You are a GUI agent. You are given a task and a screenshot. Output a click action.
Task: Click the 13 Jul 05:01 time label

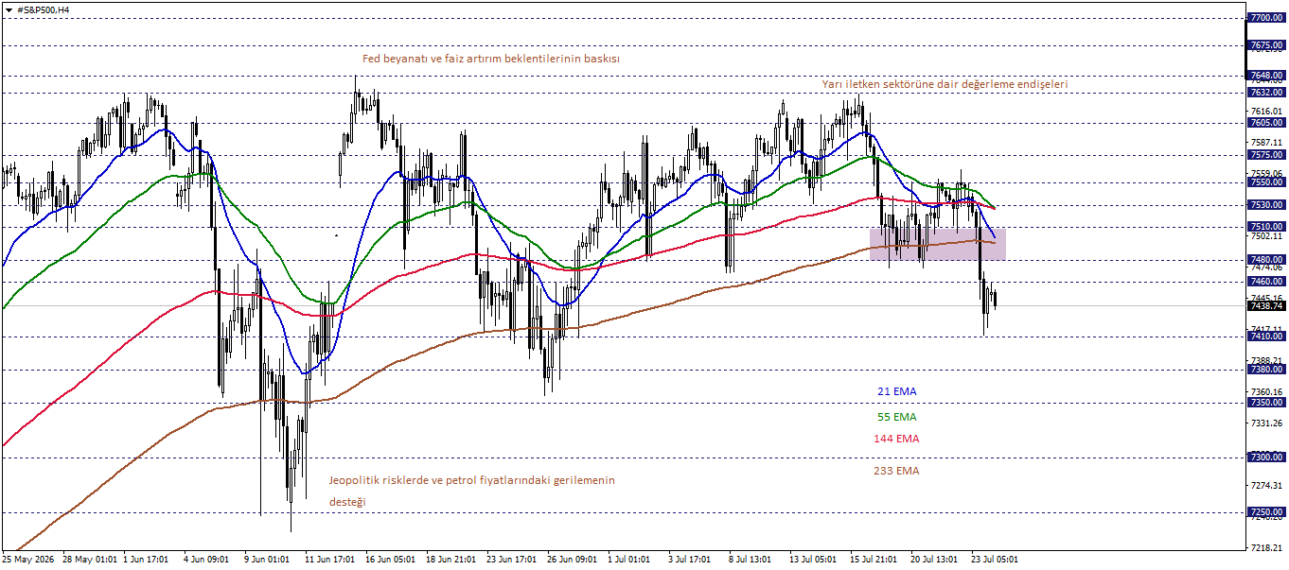[x=814, y=560]
